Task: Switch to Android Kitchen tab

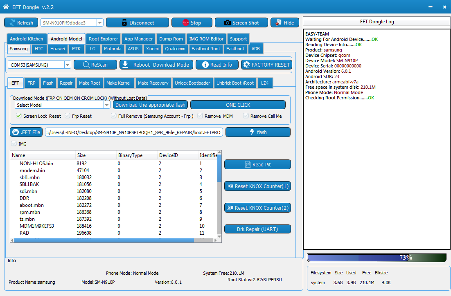Action: (27, 39)
